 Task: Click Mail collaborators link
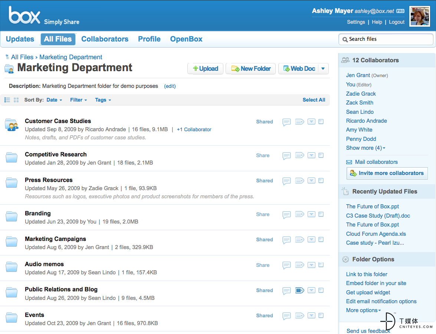(x=376, y=162)
